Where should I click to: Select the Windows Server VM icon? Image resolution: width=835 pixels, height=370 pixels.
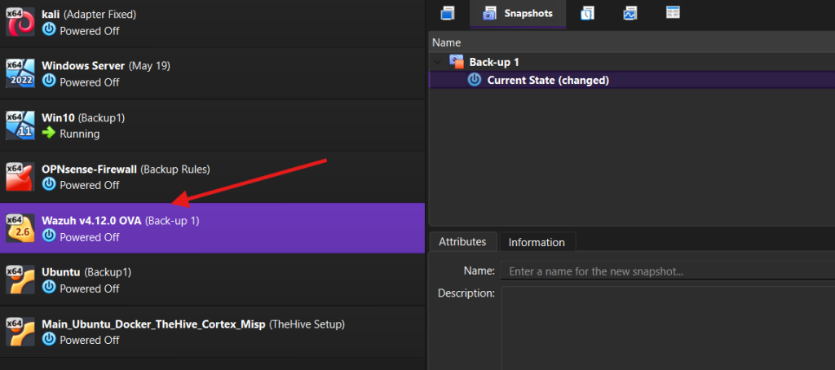click(19, 73)
